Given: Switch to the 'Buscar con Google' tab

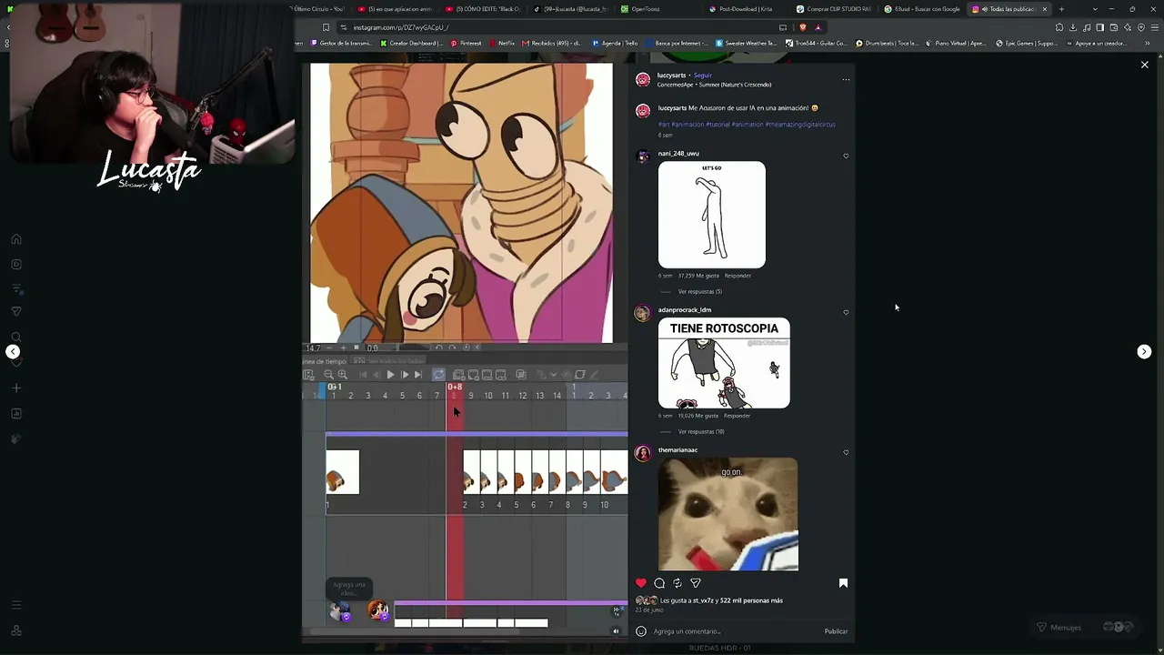Looking at the screenshot, I should (922, 9).
